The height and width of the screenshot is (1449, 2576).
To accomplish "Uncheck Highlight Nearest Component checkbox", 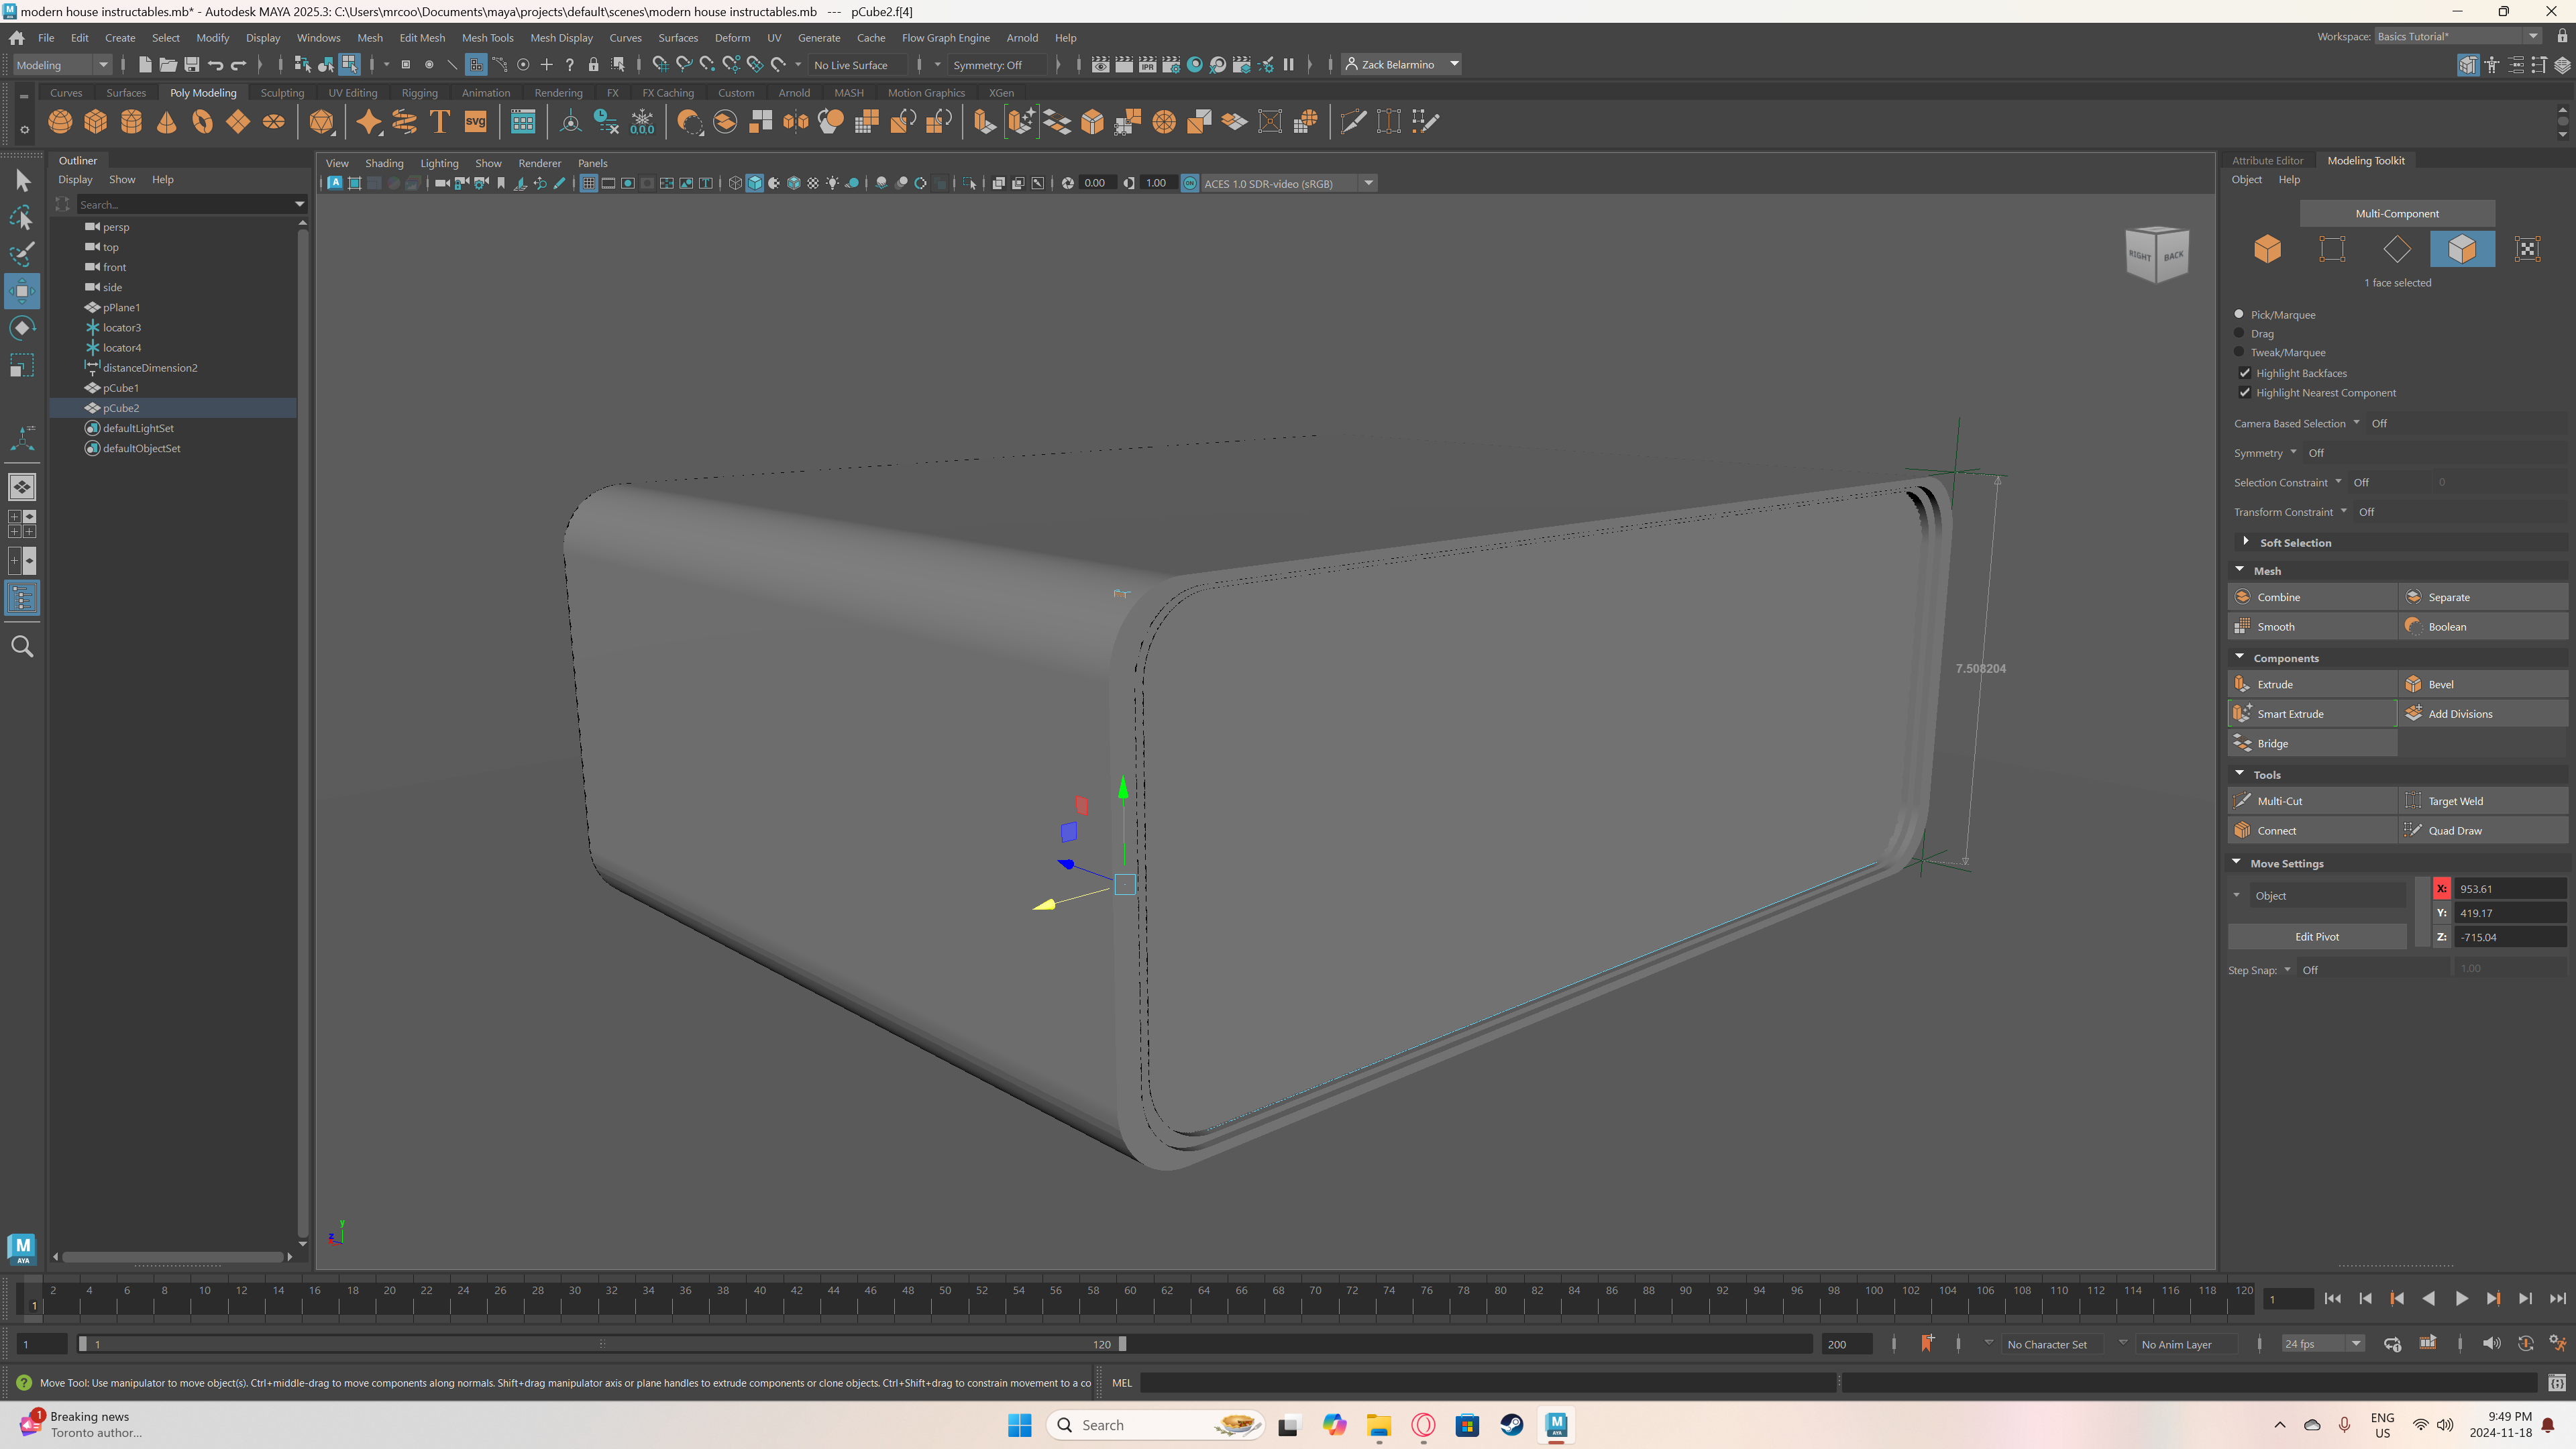I will click(2244, 392).
